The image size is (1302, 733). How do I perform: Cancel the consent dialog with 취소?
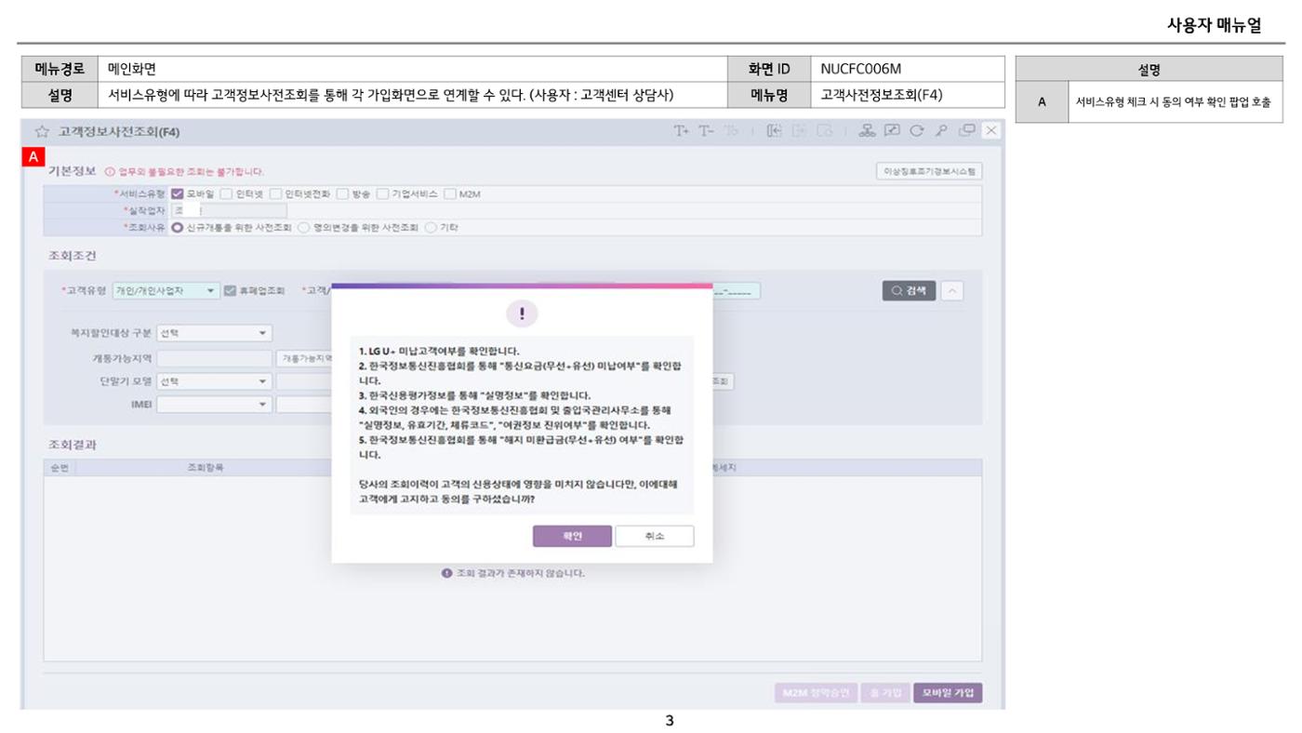655,536
